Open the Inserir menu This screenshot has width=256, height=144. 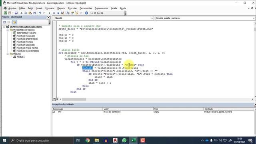point(39,8)
